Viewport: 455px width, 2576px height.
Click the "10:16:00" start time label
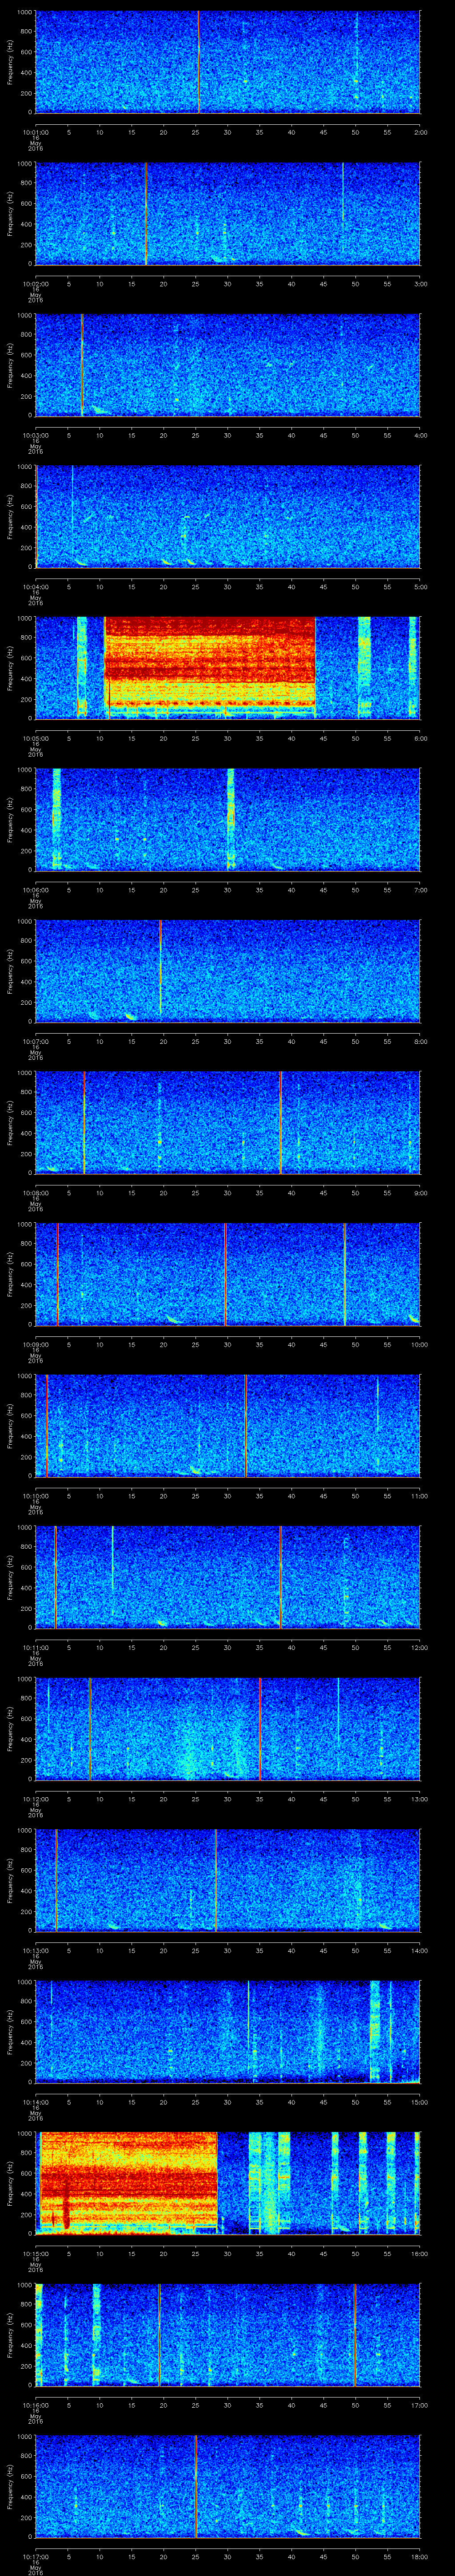pyautogui.click(x=35, y=2404)
